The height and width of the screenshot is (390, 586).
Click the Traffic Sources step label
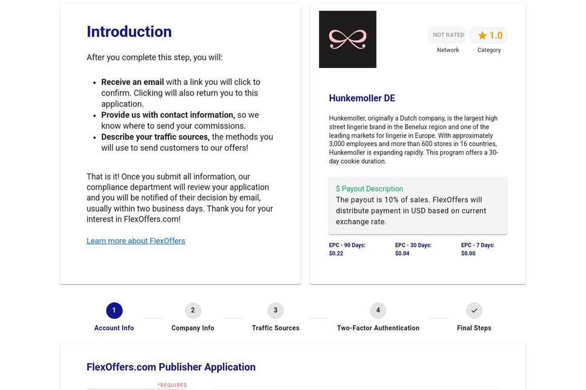pyautogui.click(x=275, y=328)
